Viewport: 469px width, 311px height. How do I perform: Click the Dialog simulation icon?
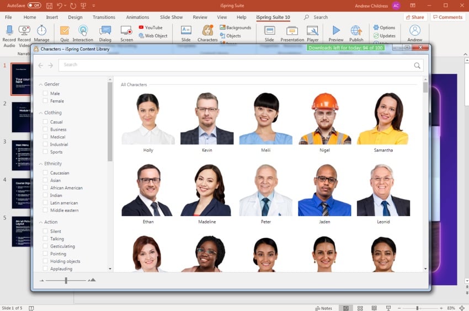coord(105,33)
